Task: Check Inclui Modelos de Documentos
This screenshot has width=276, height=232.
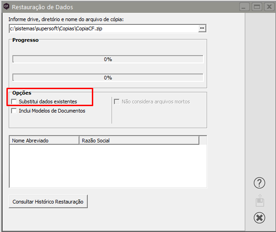Action: click(x=14, y=111)
